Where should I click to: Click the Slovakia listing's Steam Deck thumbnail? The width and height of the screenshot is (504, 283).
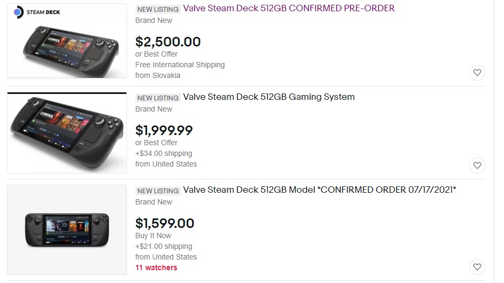pos(67,41)
